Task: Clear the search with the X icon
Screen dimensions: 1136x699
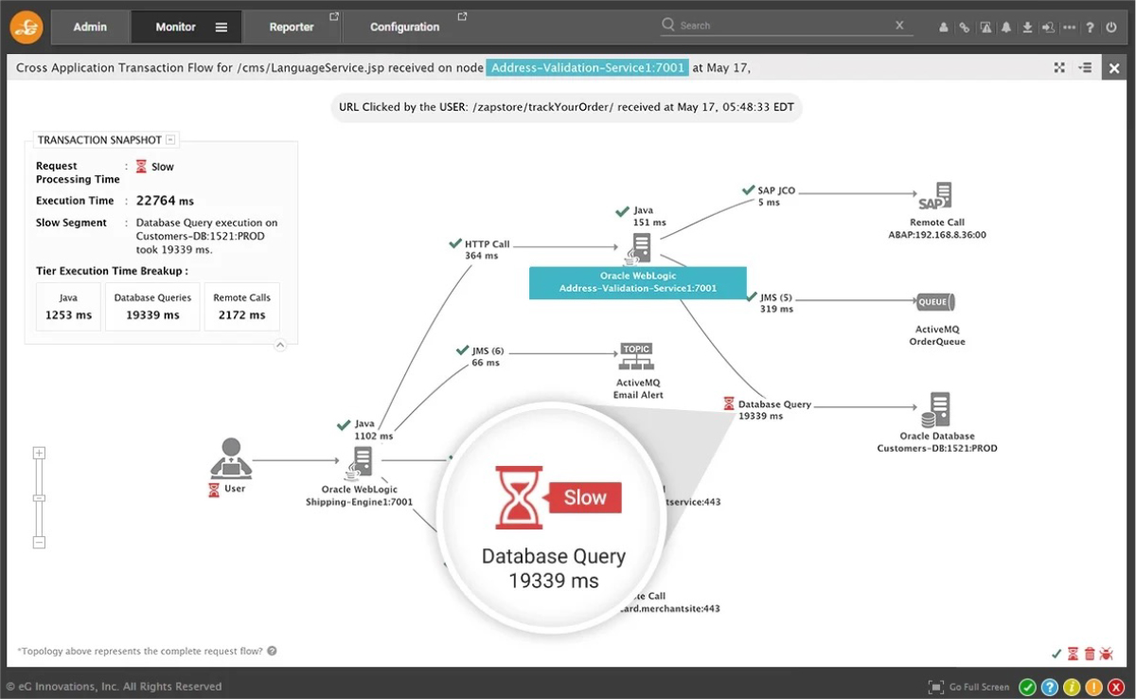Action: pyautogui.click(x=899, y=26)
